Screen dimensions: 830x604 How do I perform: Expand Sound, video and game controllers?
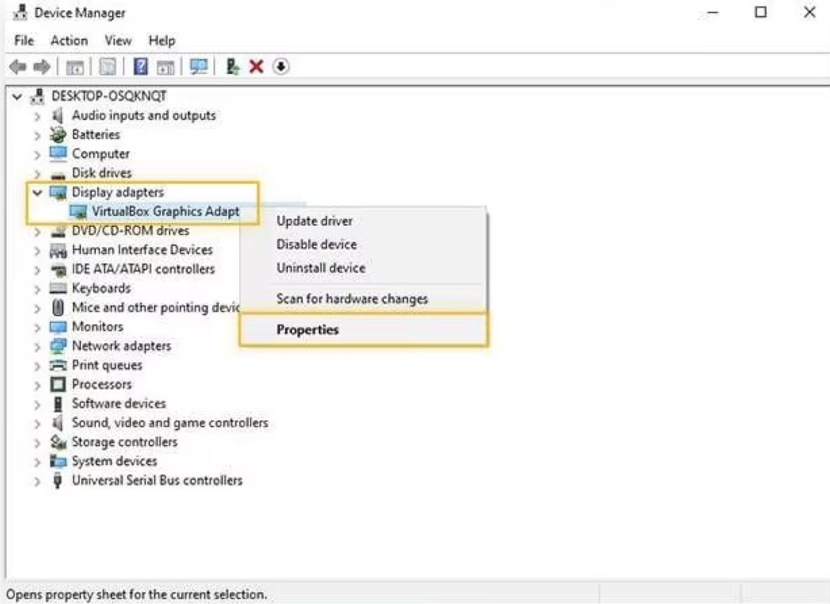point(37,423)
